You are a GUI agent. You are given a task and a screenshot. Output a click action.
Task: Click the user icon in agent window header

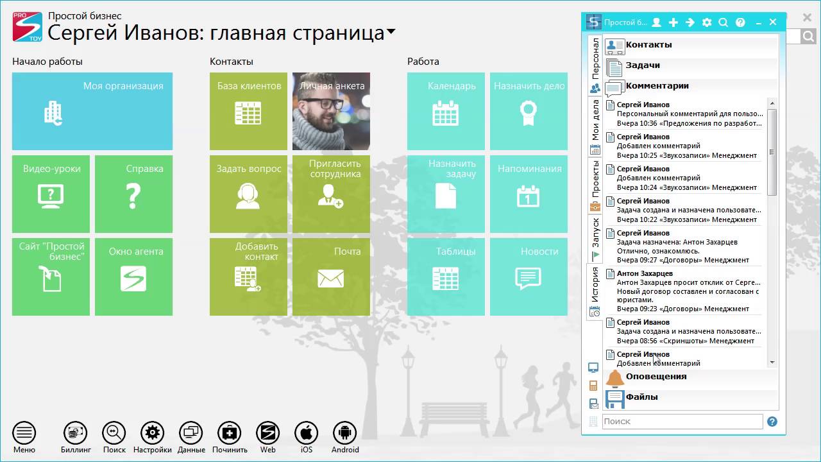[x=656, y=22]
